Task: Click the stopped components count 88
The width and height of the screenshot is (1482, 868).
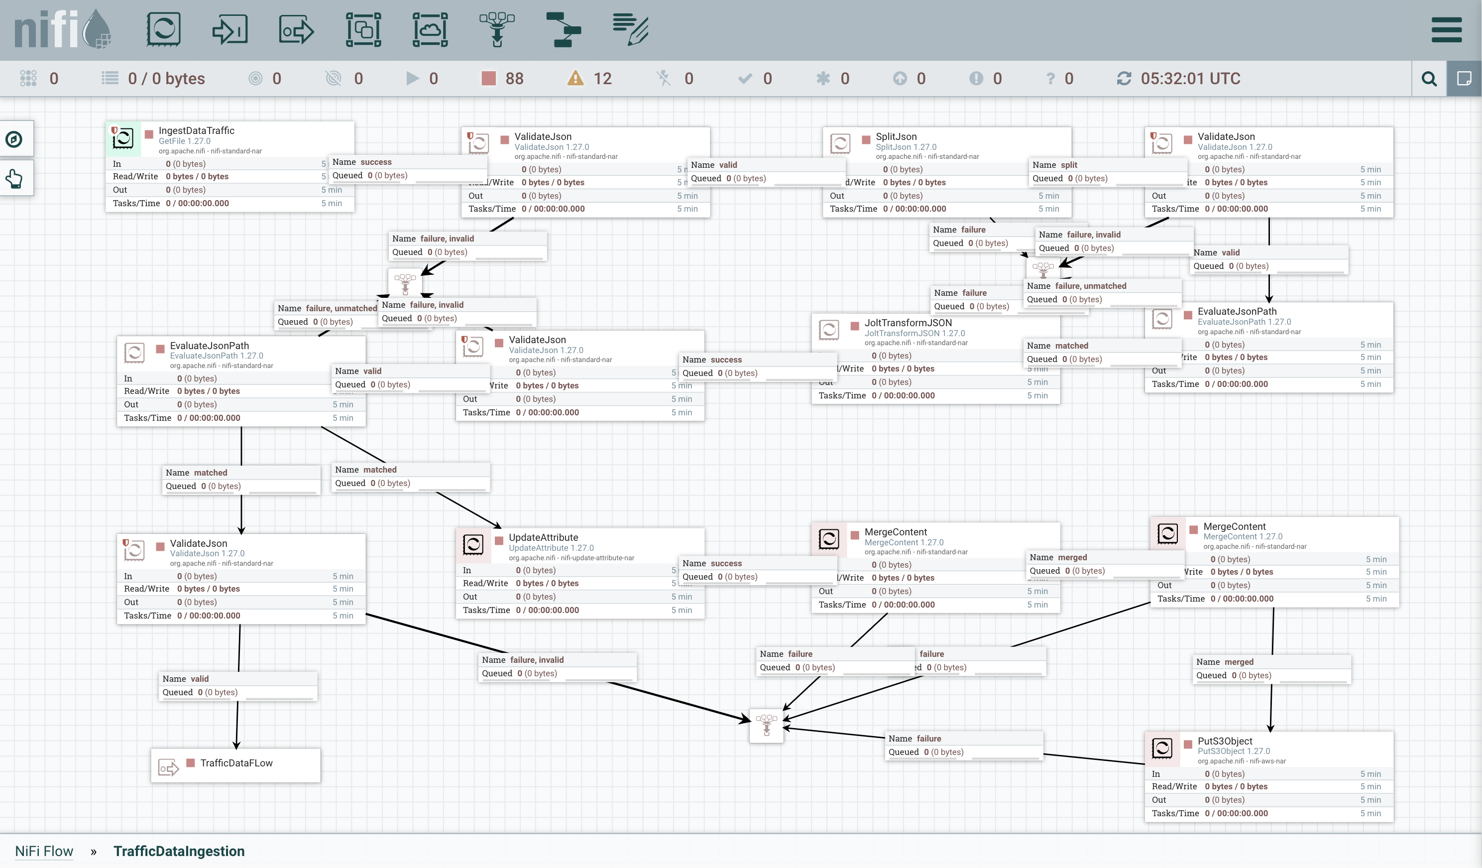Action: [503, 78]
